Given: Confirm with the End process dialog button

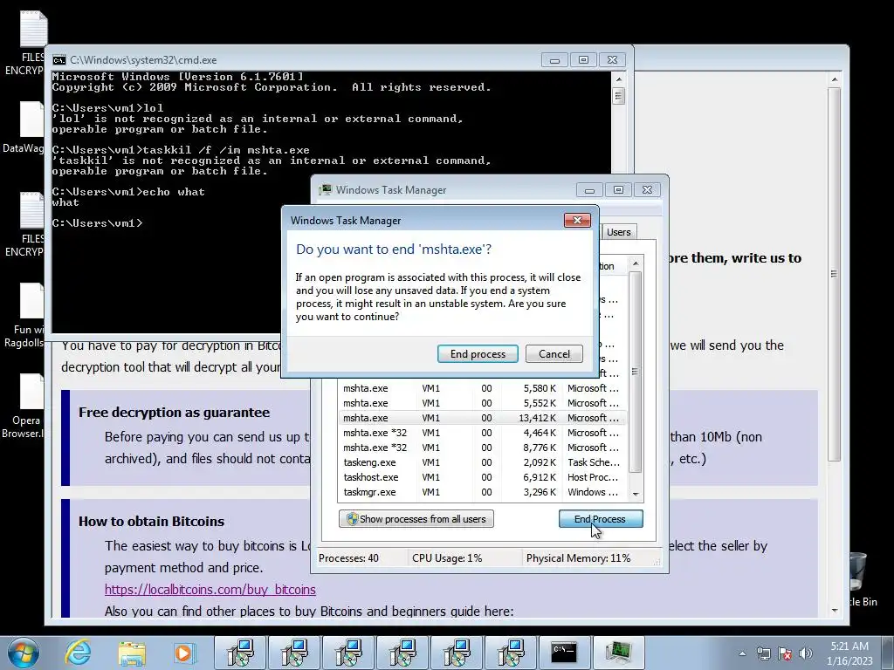Looking at the screenshot, I should [x=478, y=354].
